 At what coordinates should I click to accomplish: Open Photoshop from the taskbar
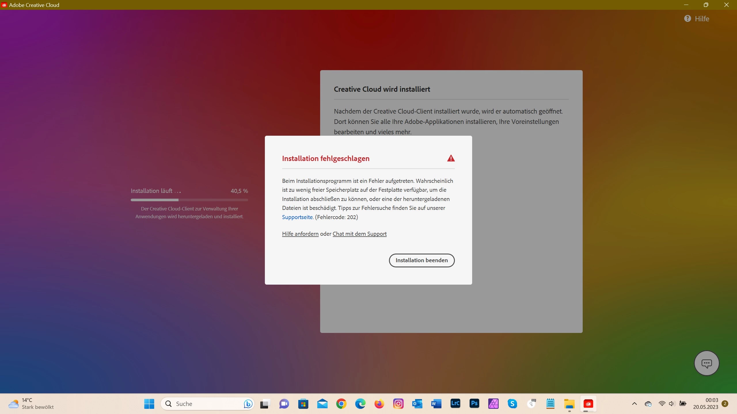474,404
